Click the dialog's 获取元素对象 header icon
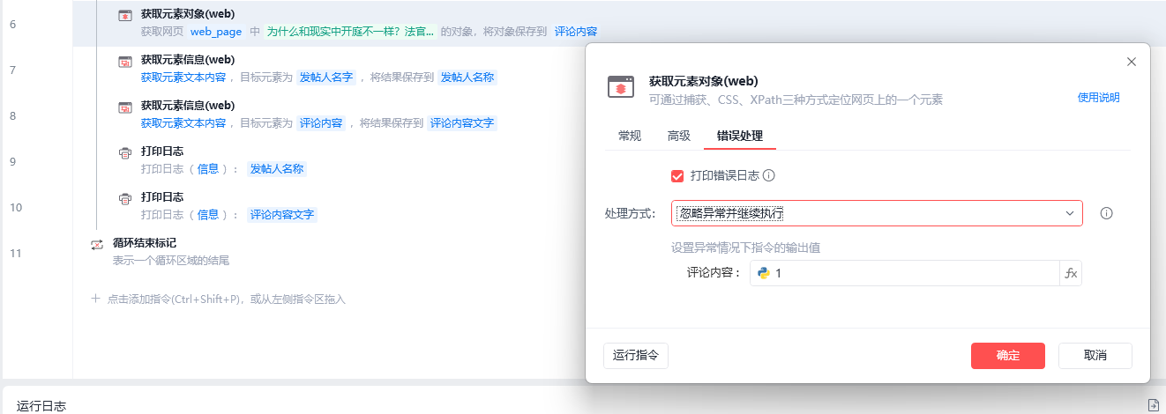 pos(621,87)
